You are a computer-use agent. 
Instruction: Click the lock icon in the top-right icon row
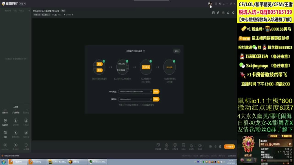coord(218,13)
